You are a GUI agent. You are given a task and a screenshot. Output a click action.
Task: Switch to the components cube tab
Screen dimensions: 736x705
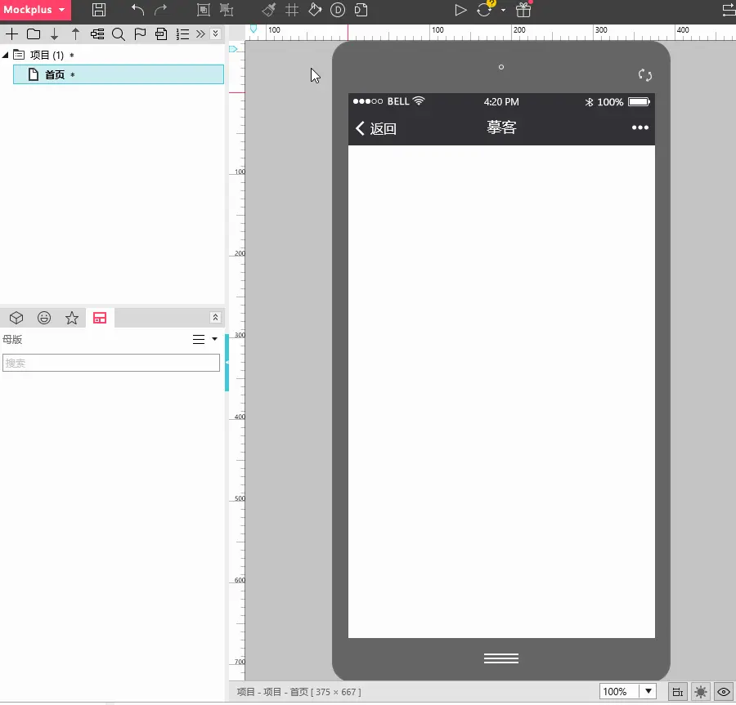pos(16,318)
